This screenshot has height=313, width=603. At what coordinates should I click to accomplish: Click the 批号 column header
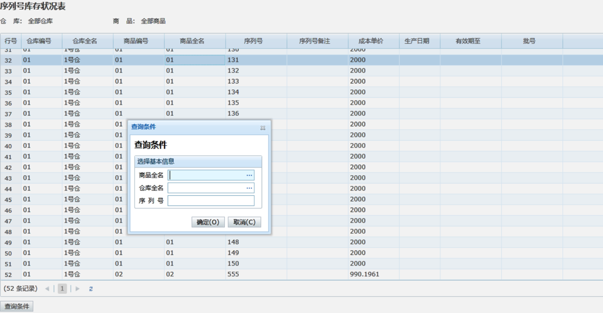(529, 41)
